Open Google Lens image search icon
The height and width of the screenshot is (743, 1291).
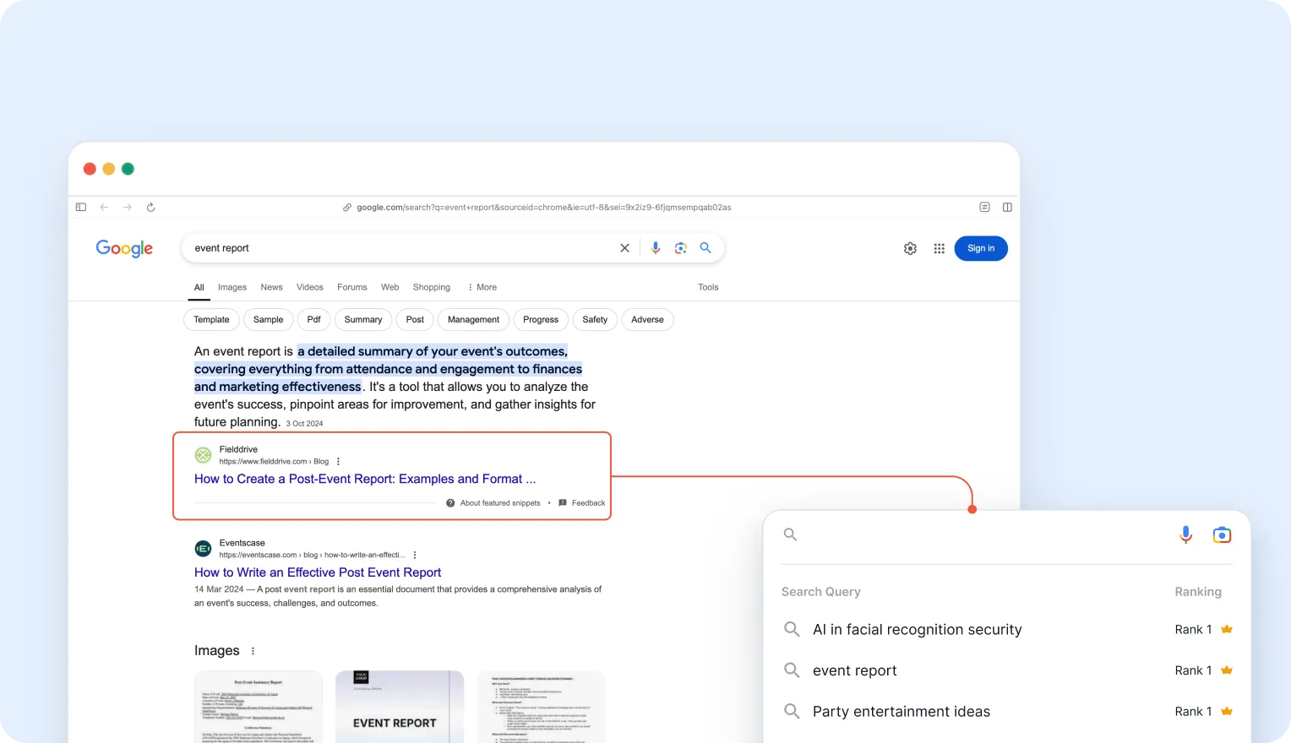680,248
